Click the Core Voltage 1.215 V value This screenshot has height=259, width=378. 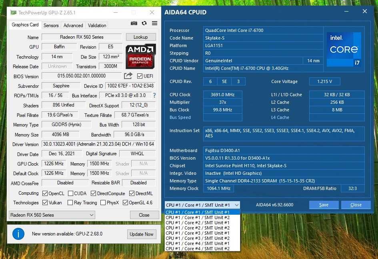point(325,81)
